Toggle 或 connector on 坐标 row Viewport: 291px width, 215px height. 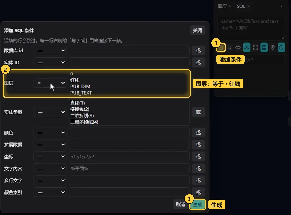pyautogui.click(x=198, y=156)
